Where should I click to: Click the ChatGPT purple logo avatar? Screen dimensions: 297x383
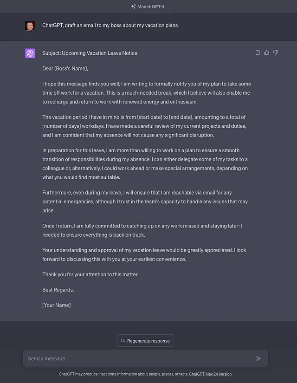click(x=30, y=53)
